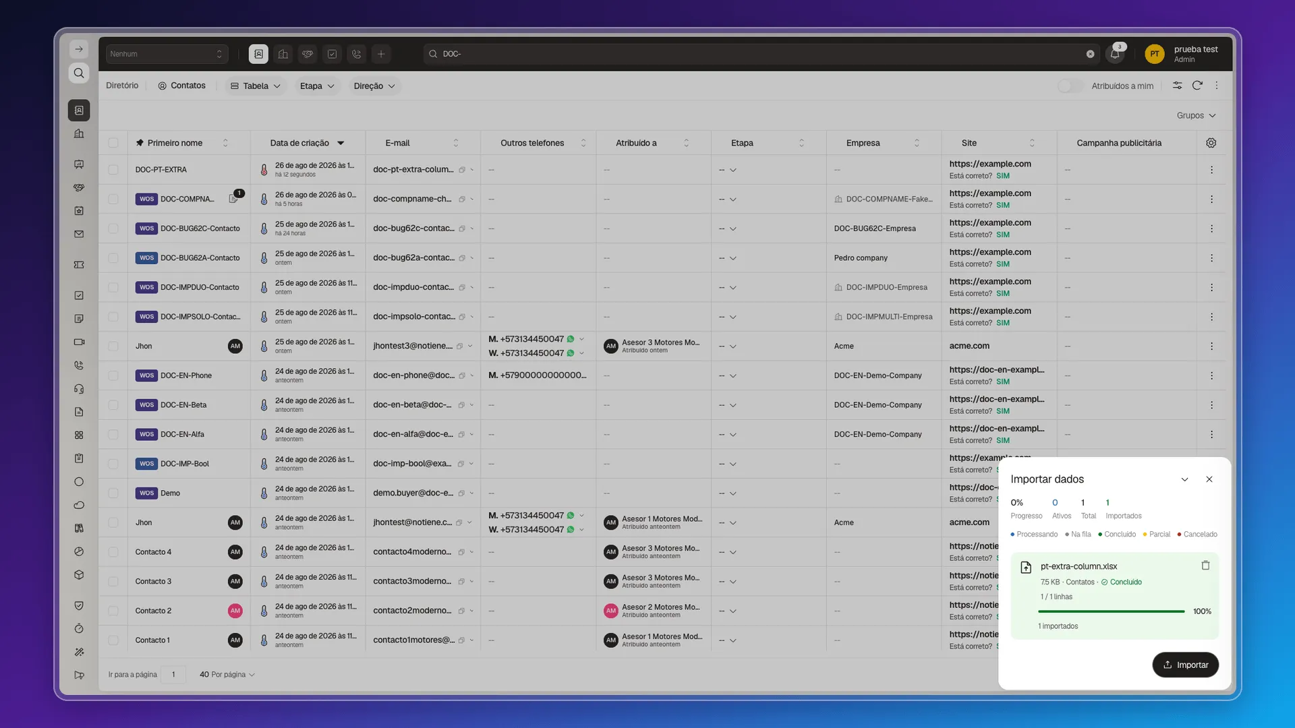This screenshot has width=1295, height=728.
Task: Open the Etapa filter dropdown
Action: [x=317, y=86]
